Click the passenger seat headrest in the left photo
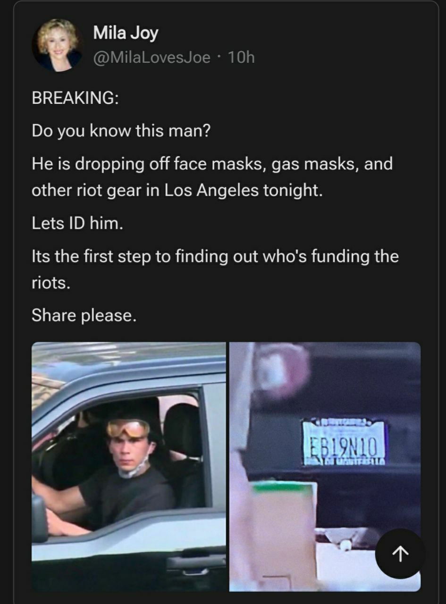 pyautogui.click(x=183, y=430)
